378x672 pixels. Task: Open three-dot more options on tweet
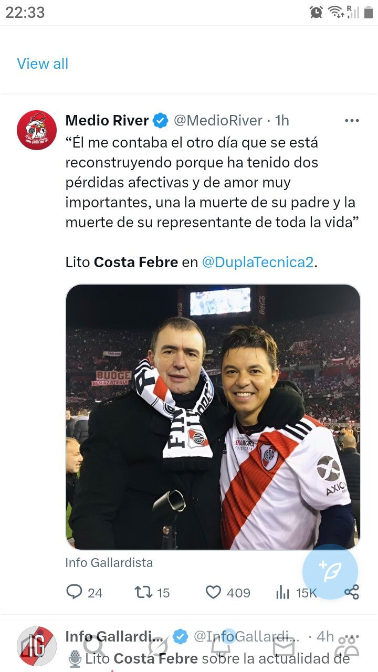[x=352, y=121]
